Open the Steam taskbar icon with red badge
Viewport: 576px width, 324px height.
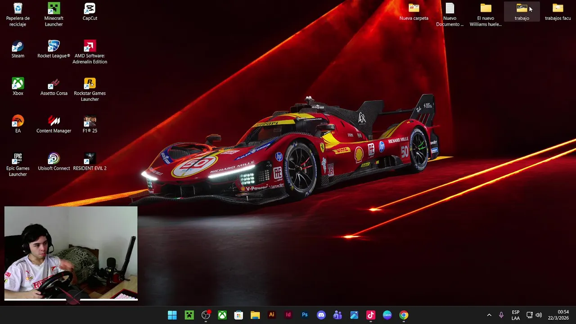pyautogui.click(x=206, y=315)
